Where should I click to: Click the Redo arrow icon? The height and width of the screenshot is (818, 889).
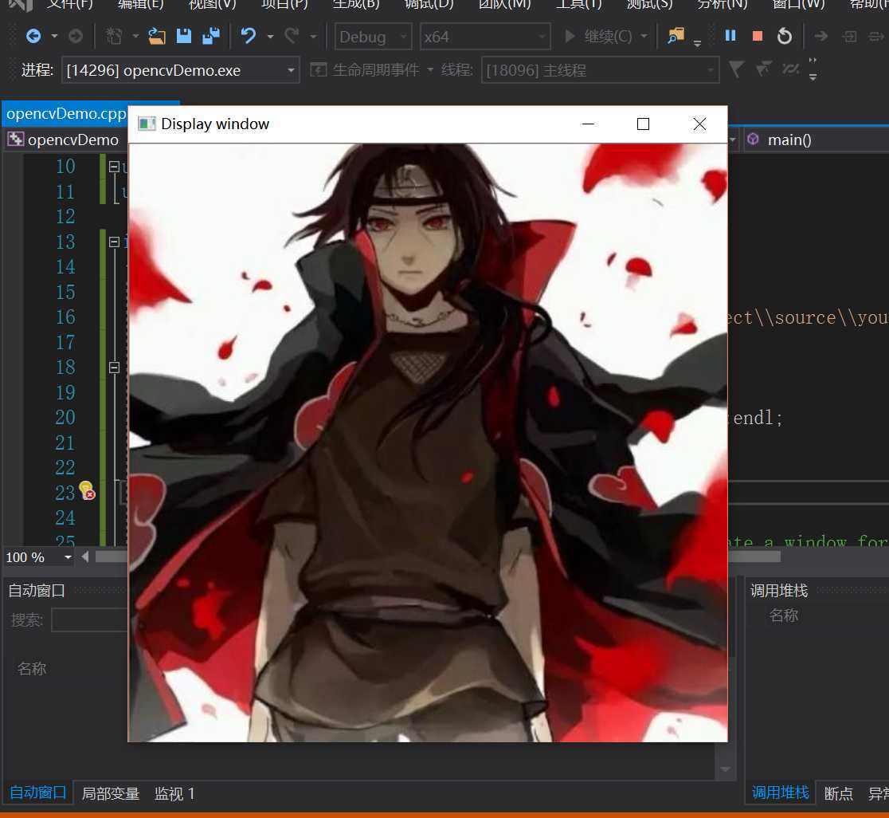[x=292, y=37]
